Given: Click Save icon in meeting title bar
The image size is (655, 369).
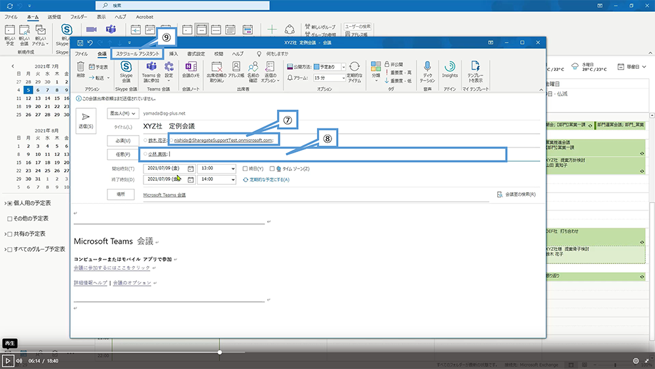Looking at the screenshot, I should (80, 43).
